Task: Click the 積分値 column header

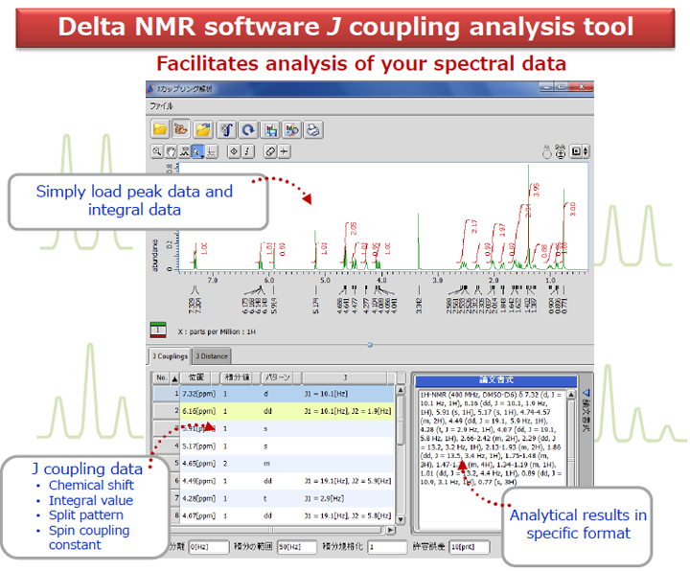Action: click(238, 377)
